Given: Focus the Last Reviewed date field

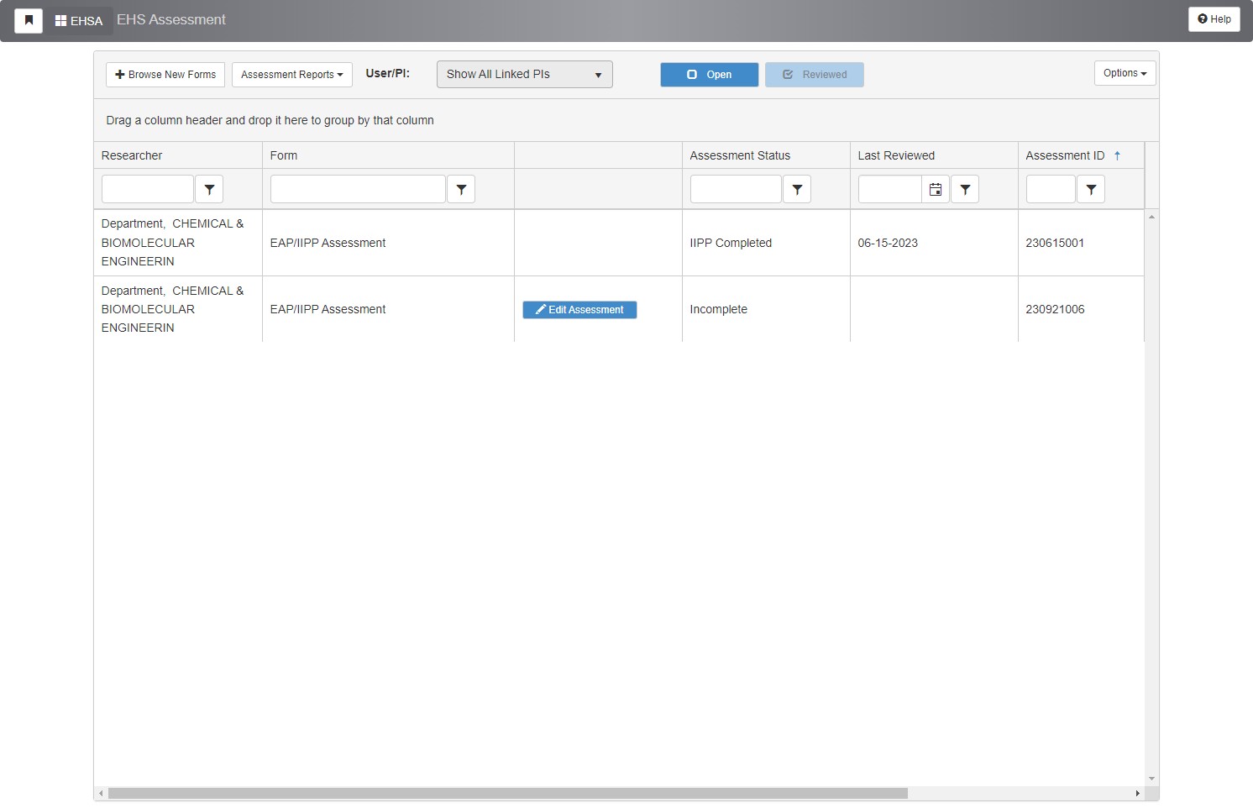Looking at the screenshot, I should pyautogui.click(x=890, y=190).
